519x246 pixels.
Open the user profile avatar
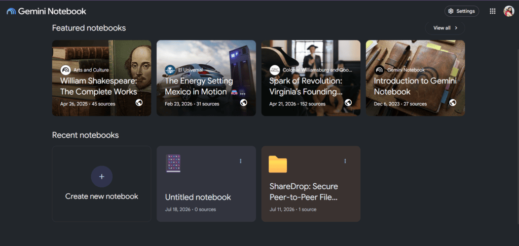coord(509,11)
